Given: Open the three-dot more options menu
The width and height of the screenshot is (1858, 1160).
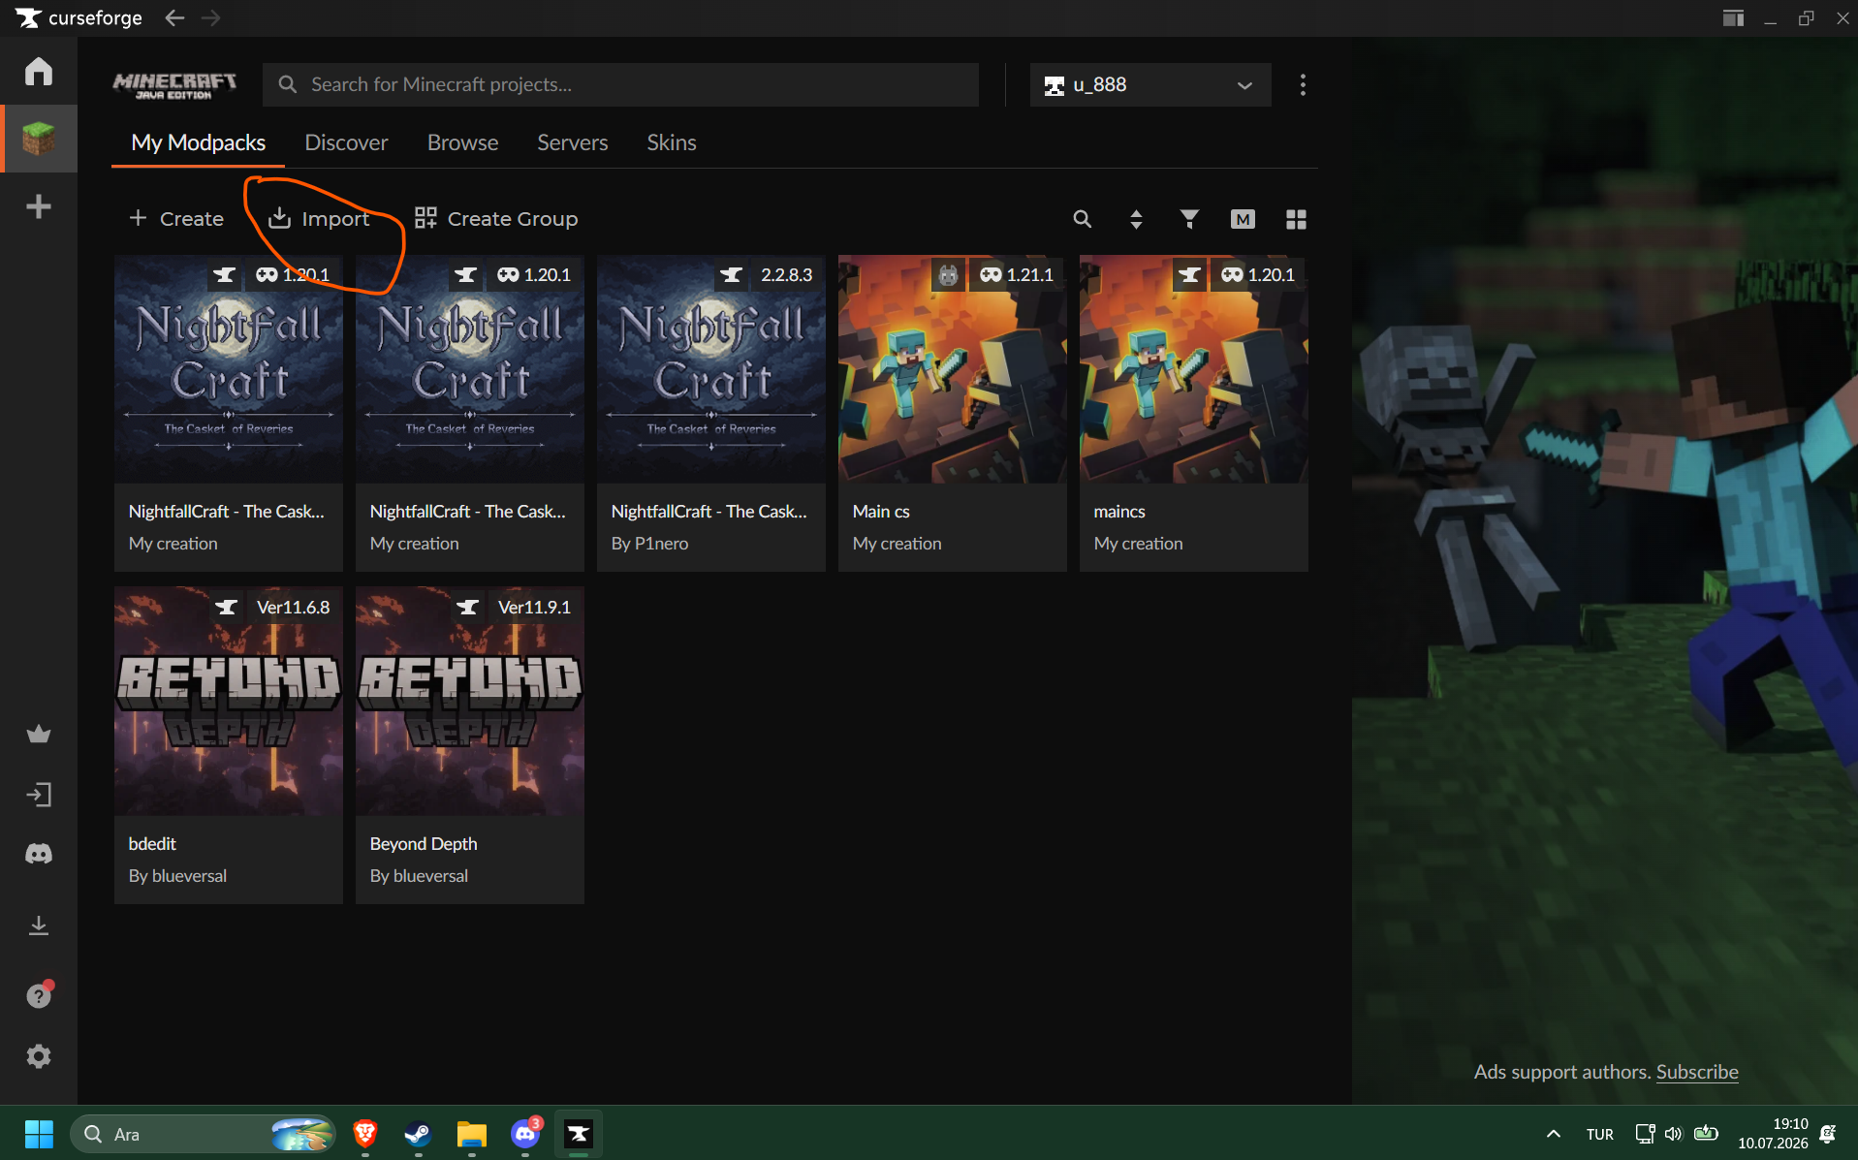Looking at the screenshot, I should [1303, 84].
